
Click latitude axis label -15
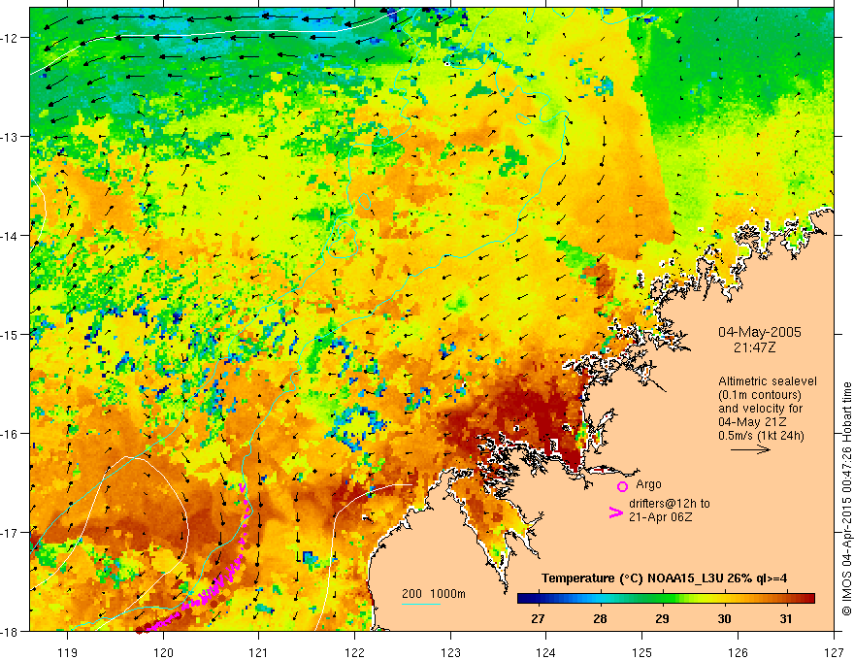(12, 334)
